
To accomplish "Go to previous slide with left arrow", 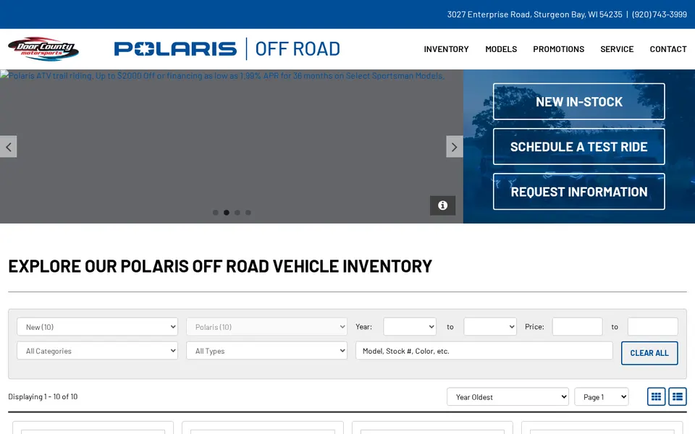I will pos(9,147).
